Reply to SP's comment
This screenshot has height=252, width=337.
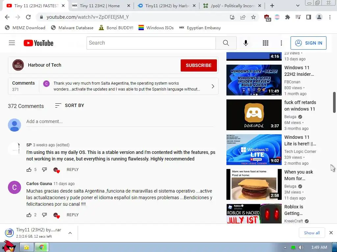(73, 170)
